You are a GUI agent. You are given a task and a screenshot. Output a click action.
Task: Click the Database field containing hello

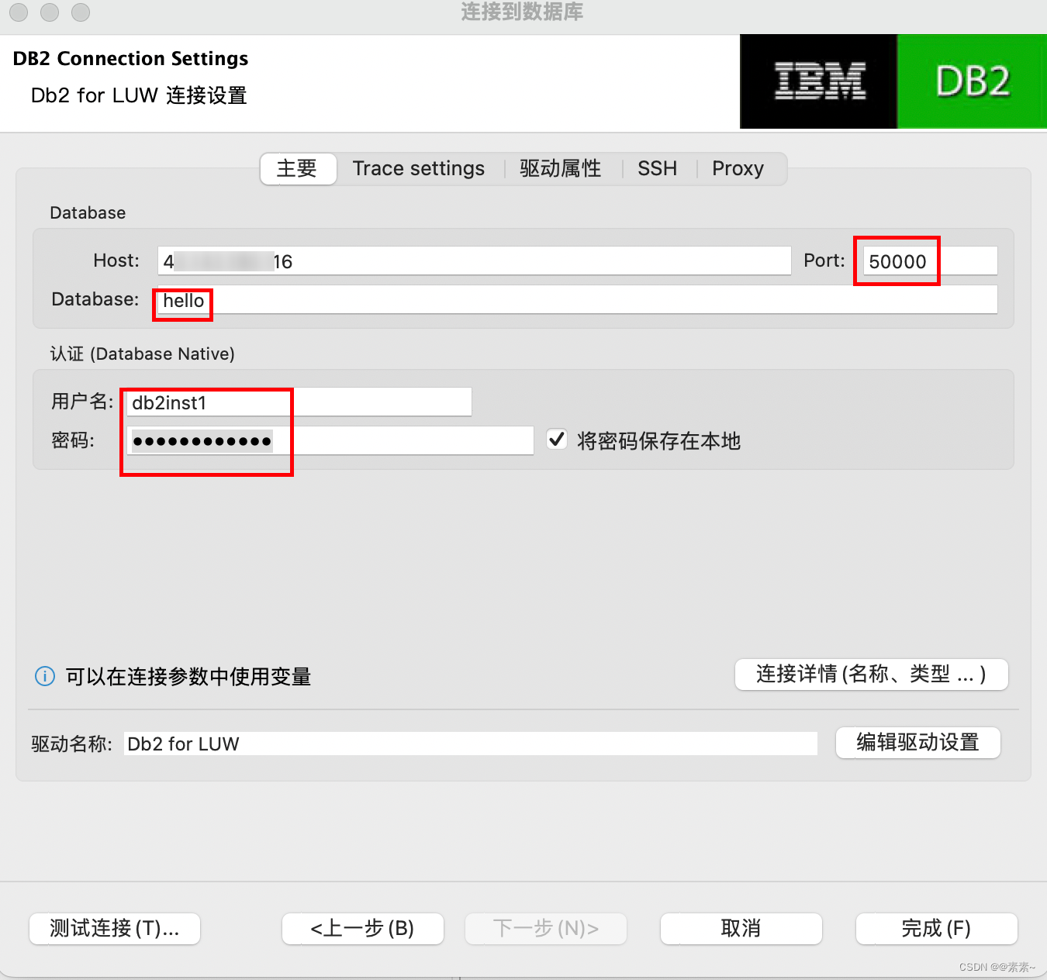click(x=577, y=300)
